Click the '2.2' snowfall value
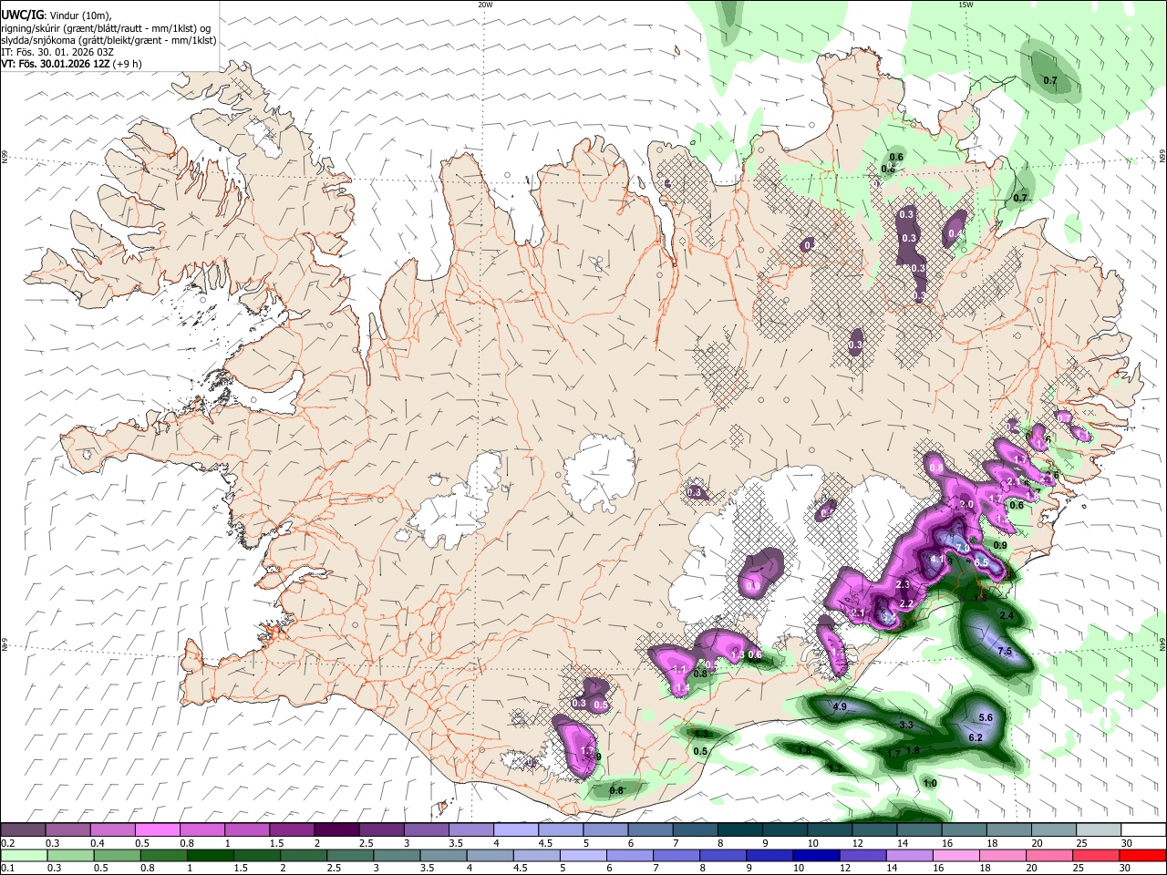Image resolution: width=1167 pixels, height=875 pixels. pyautogui.click(x=906, y=604)
